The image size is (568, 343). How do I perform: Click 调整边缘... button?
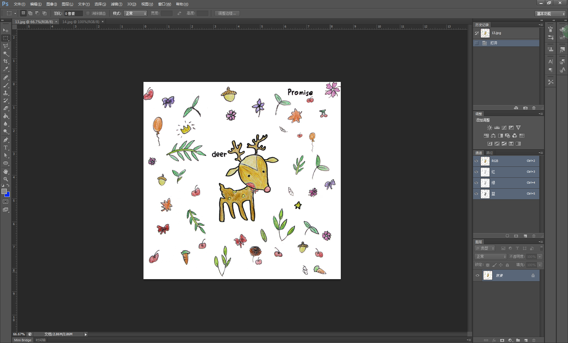[x=227, y=14]
